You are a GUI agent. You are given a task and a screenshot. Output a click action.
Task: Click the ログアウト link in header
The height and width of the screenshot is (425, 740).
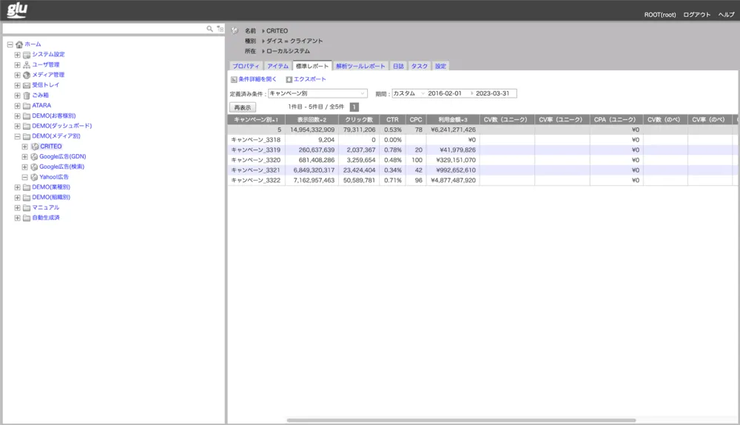[696, 15]
